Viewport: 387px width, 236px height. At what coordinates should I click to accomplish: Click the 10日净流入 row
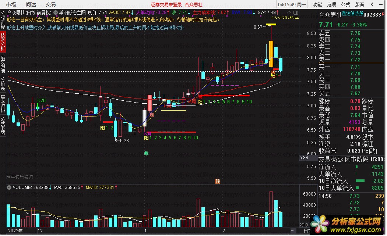pos(352,181)
